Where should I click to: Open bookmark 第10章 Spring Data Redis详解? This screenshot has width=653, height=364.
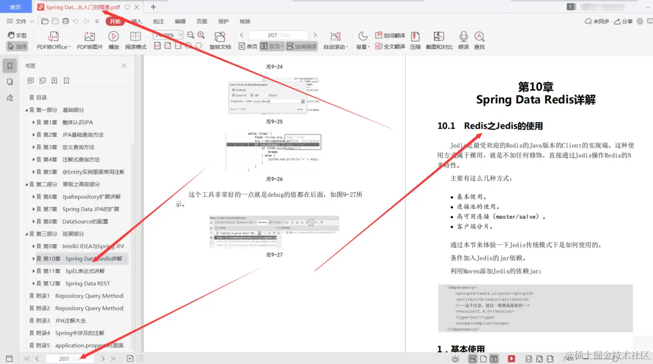[83, 258]
